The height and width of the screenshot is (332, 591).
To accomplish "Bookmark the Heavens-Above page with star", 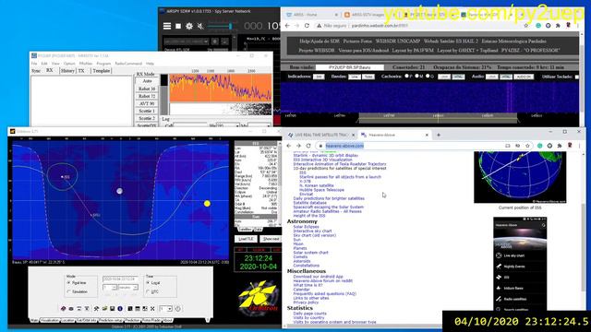I will pyautogui.click(x=527, y=146).
